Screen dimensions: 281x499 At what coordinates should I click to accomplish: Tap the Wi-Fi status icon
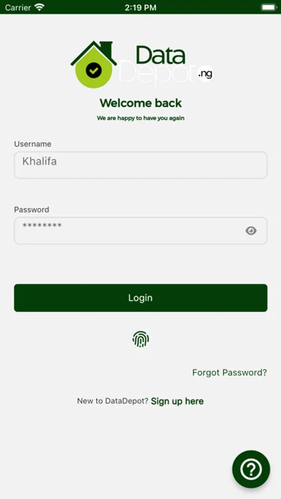click(39, 7)
